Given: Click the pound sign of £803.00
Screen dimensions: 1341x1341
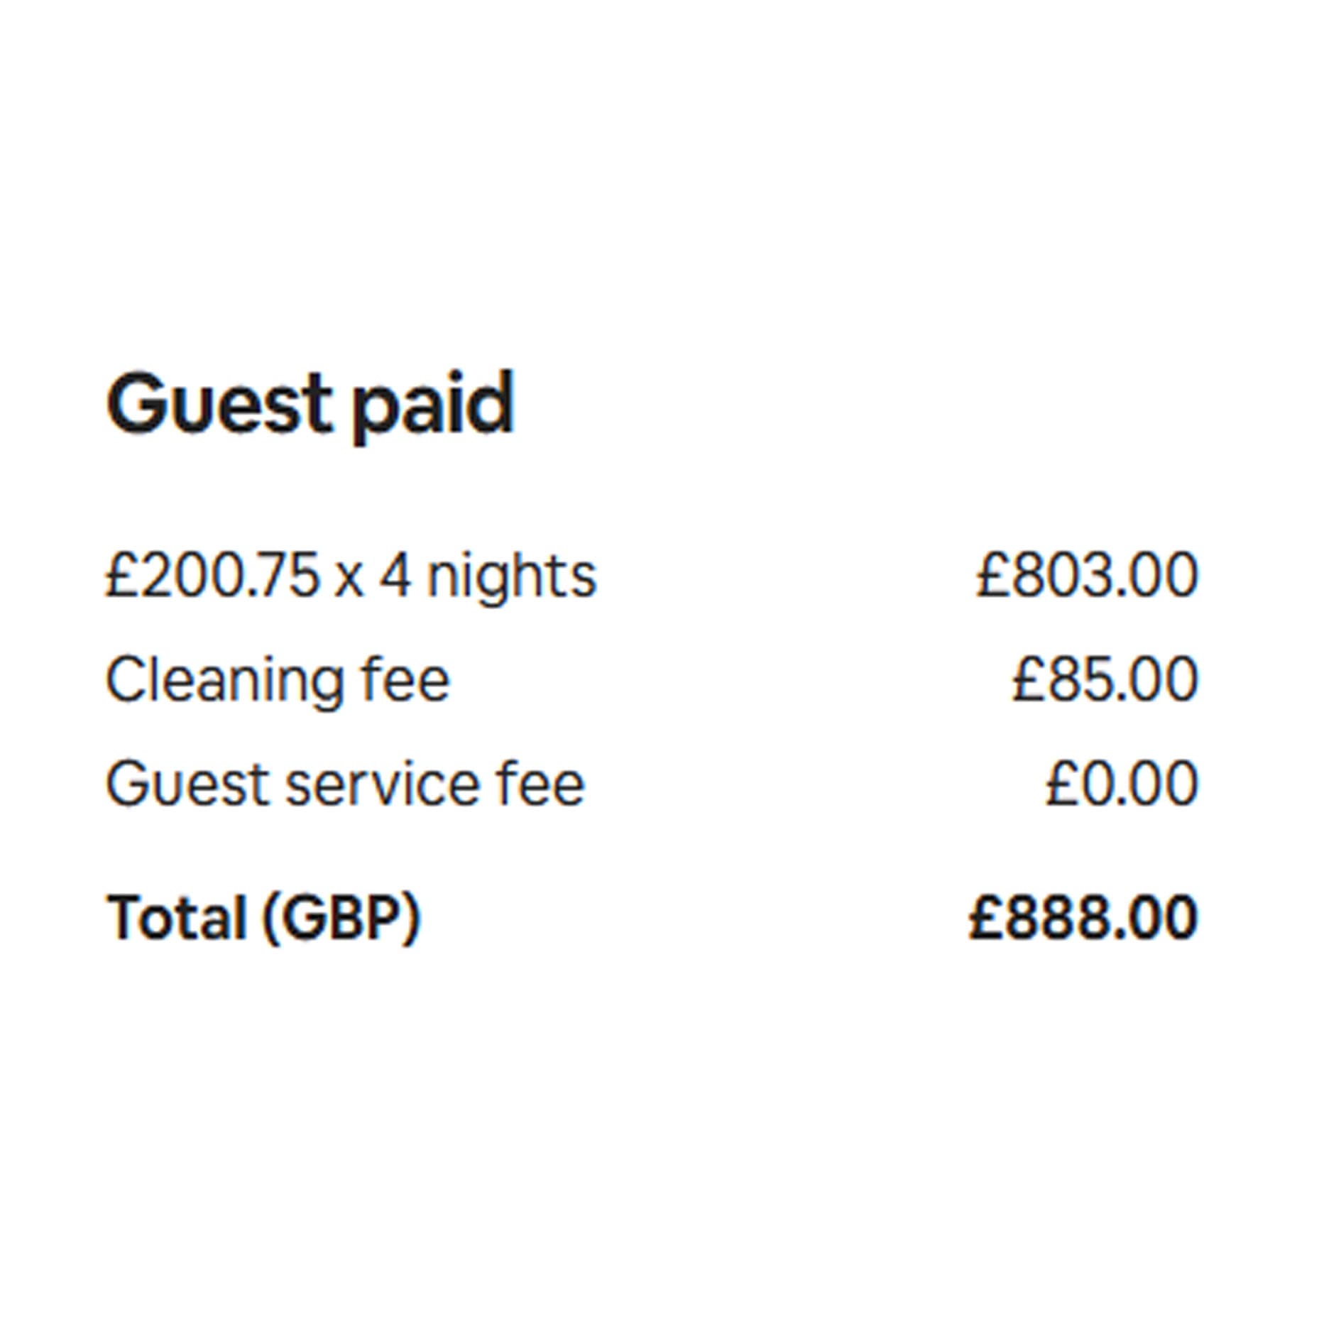Looking at the screenshot, I should (x=992, y=575).
